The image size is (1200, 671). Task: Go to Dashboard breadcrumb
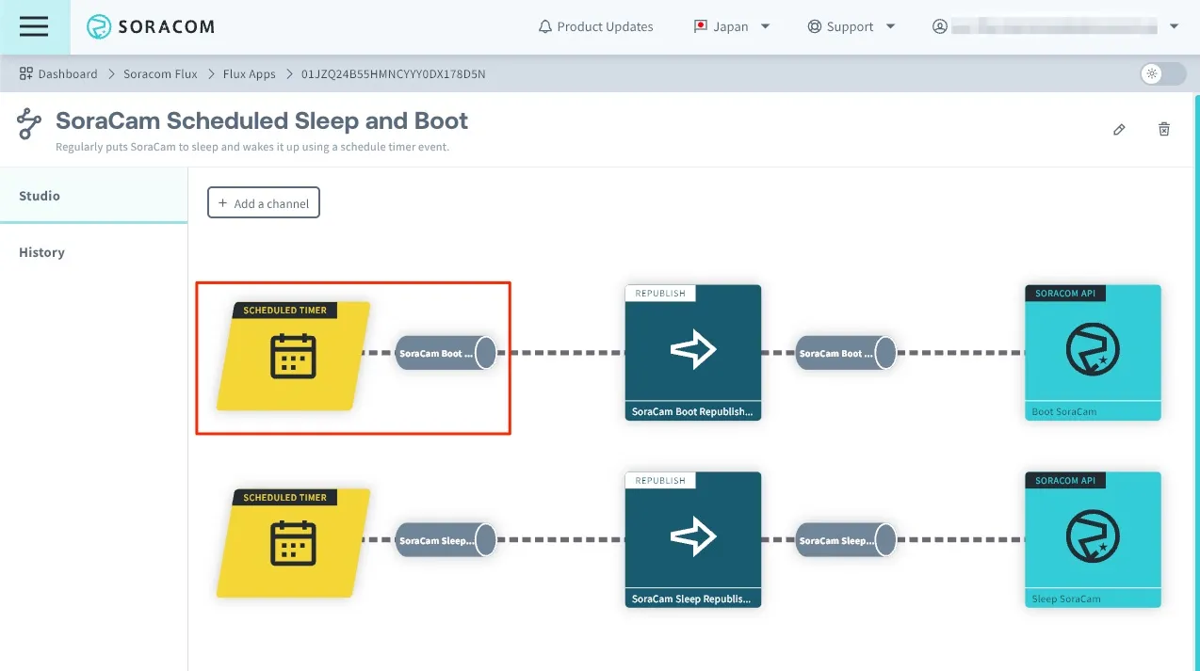coord(58,73)
